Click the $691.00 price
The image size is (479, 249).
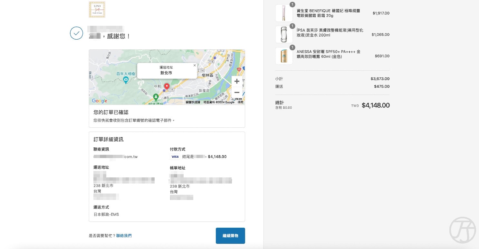tap(382, 56)
